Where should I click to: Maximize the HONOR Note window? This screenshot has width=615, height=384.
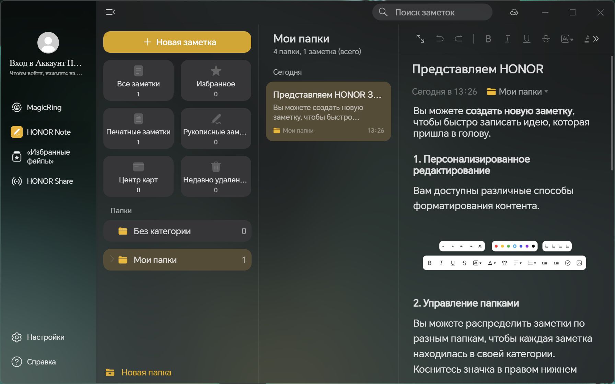coord(573,12)
